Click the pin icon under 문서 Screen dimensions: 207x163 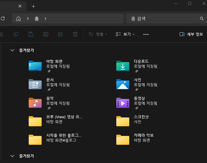point(49,90)
